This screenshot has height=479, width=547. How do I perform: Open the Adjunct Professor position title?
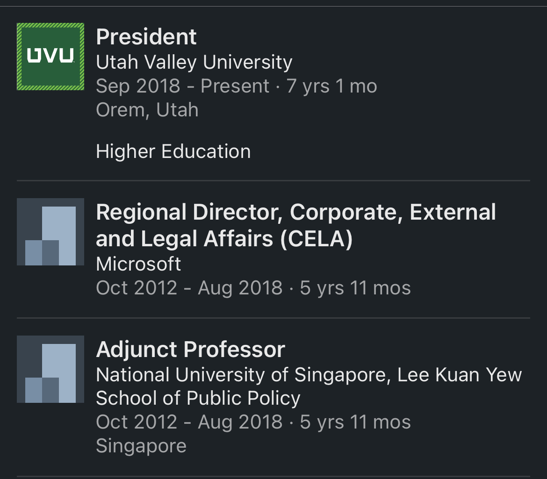tap(190, 350)
